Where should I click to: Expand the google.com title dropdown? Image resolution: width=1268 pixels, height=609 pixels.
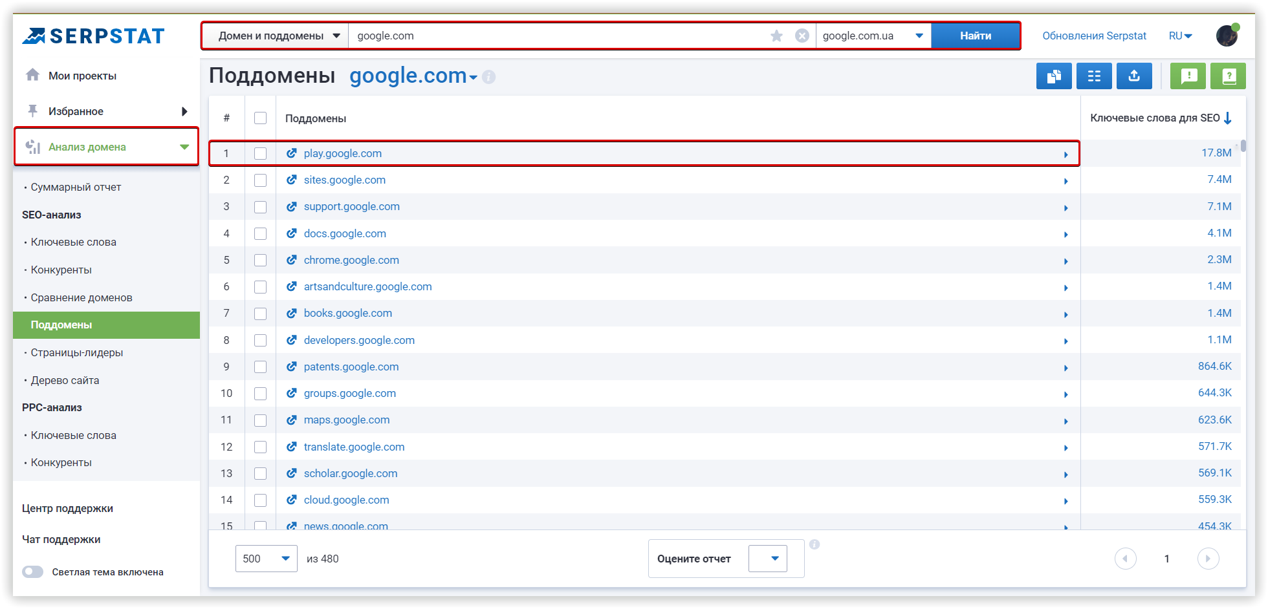pyautogui.click(x=474, y=78)
